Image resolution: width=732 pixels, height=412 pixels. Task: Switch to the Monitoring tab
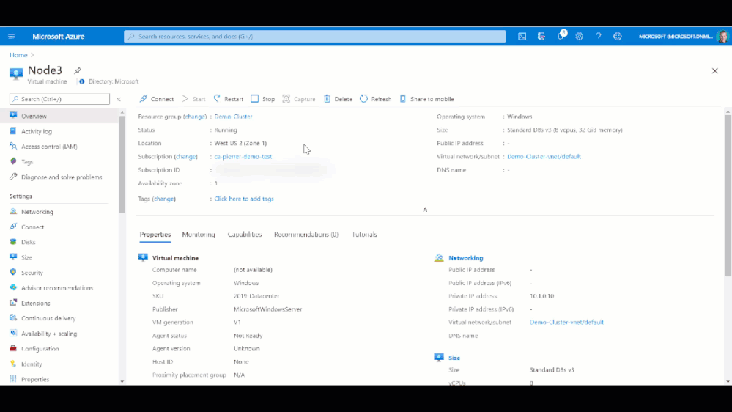coord(199,235)
